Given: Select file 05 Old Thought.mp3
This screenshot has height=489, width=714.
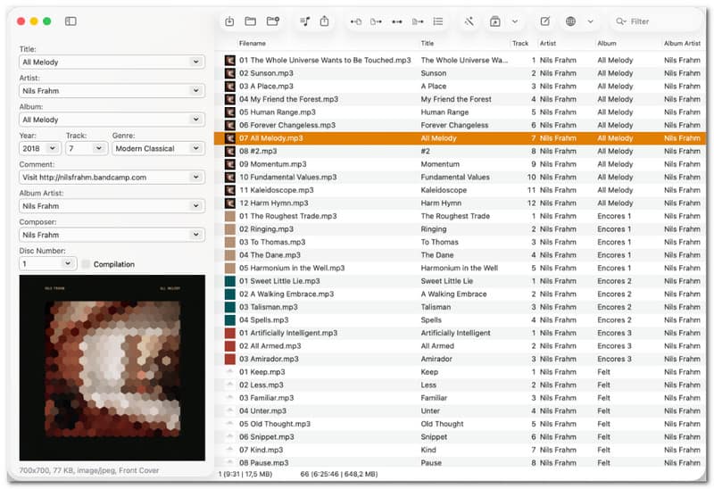Looking at the screenshot, I should [275, 424].
